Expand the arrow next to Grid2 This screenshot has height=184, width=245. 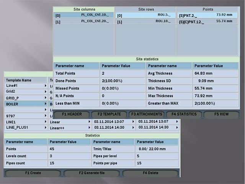pos(46,92)
